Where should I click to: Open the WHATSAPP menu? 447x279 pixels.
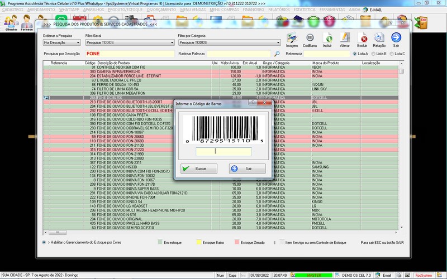pos(69,9)
